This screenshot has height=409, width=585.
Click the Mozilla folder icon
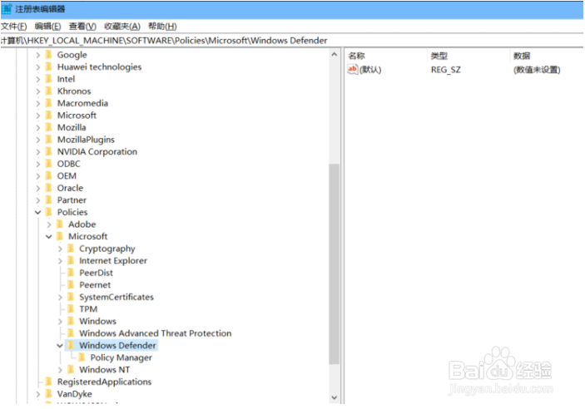(48, 127)
